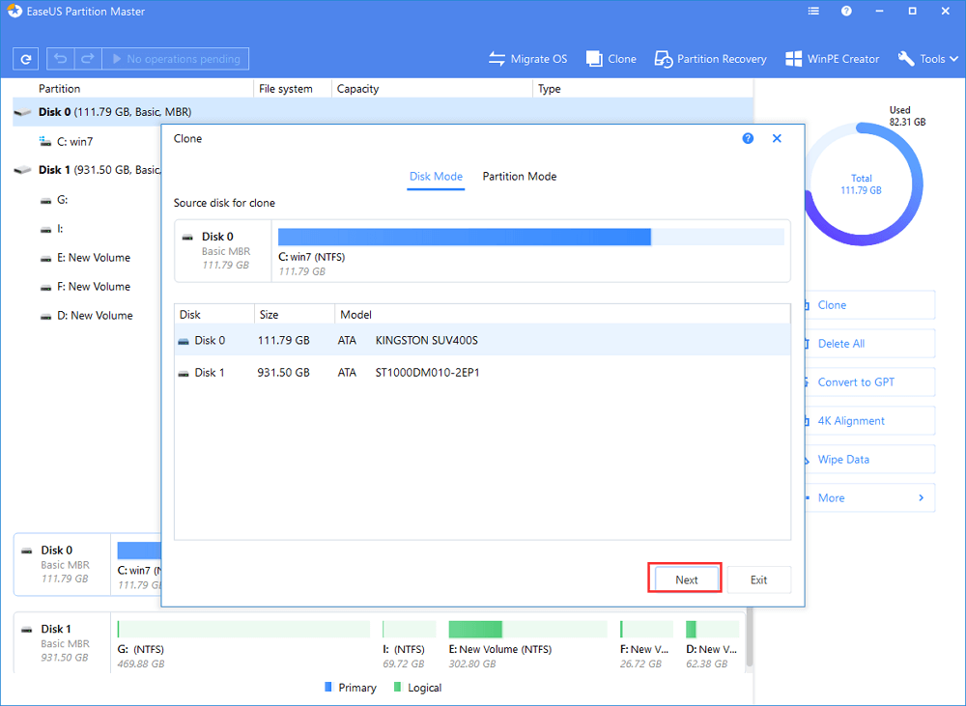Click Convert to GPT in sidebar
966x706 pixels.
coord(856,382)
